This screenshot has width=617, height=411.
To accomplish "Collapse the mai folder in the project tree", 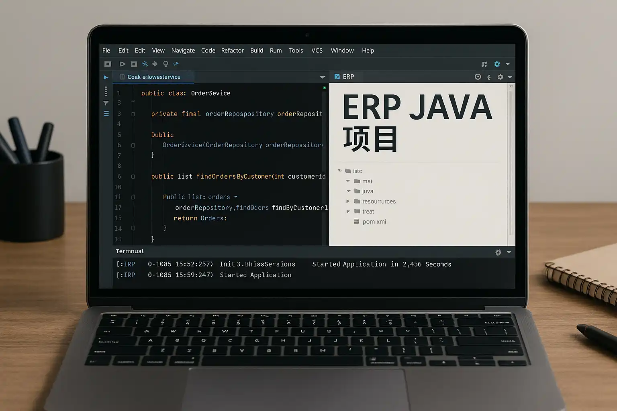I will click(348, 181).
